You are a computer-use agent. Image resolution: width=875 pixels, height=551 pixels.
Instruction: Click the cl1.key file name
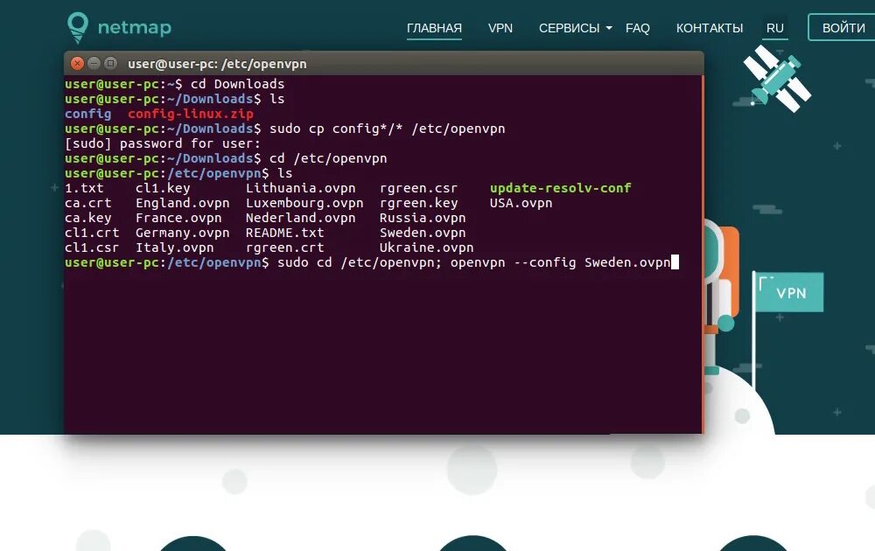pos(163,188)
